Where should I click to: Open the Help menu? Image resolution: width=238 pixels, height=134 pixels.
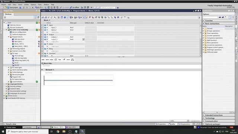tap(52, 4)
